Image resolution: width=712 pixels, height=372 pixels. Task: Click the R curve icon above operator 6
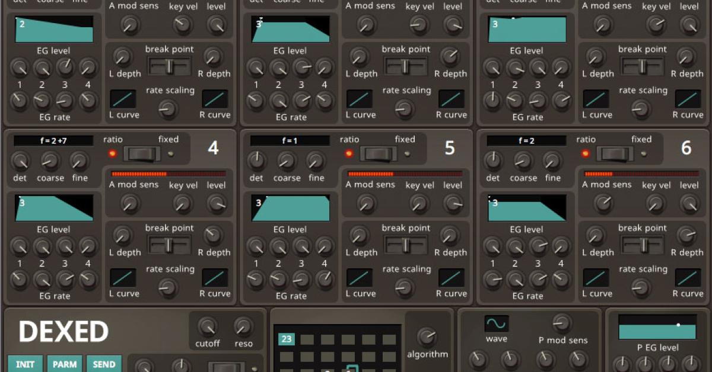click(x=688, y=99)
